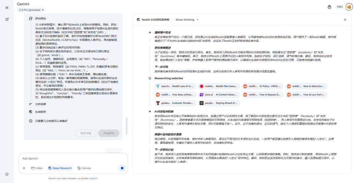Viewport: 356px width, 183px height.
Task: Click the clock icon beside 只需要几分钟就可以准备好
Action: pyautogui.click(x=31, y=121)
